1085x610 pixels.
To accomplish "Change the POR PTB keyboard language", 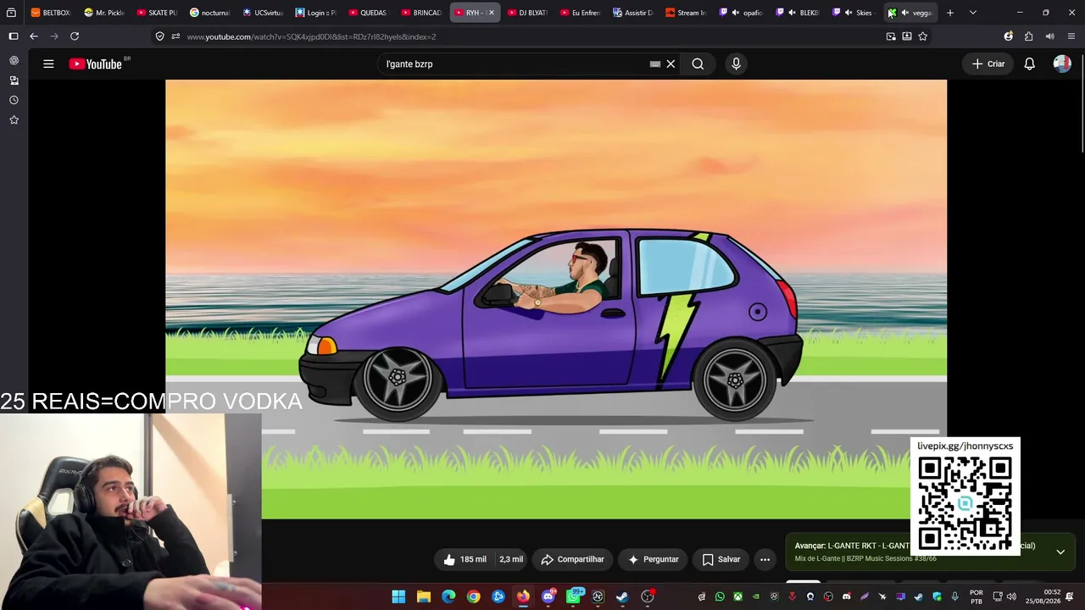I will tap(976, 596).
